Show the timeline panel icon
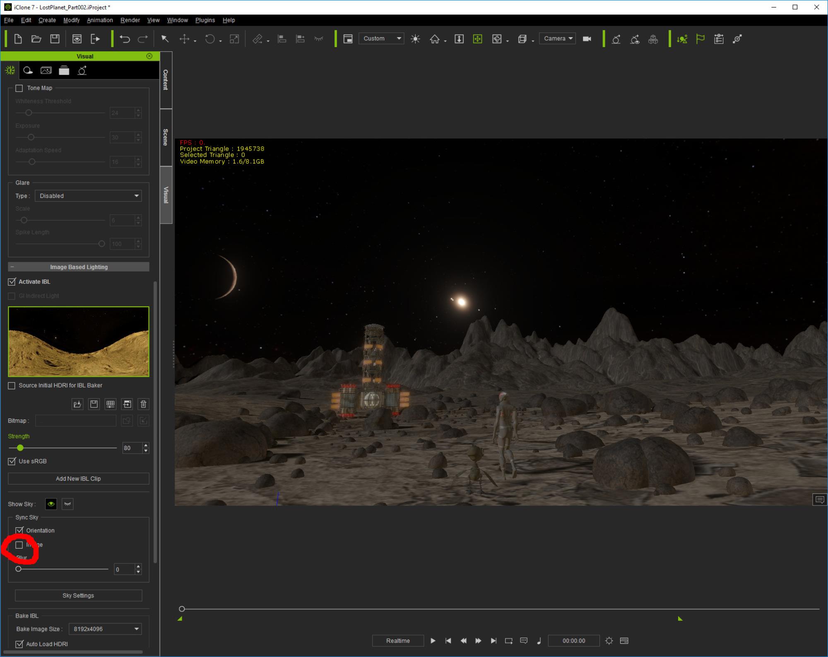This screenshot has height=657, width=828. tap(624, 640)
